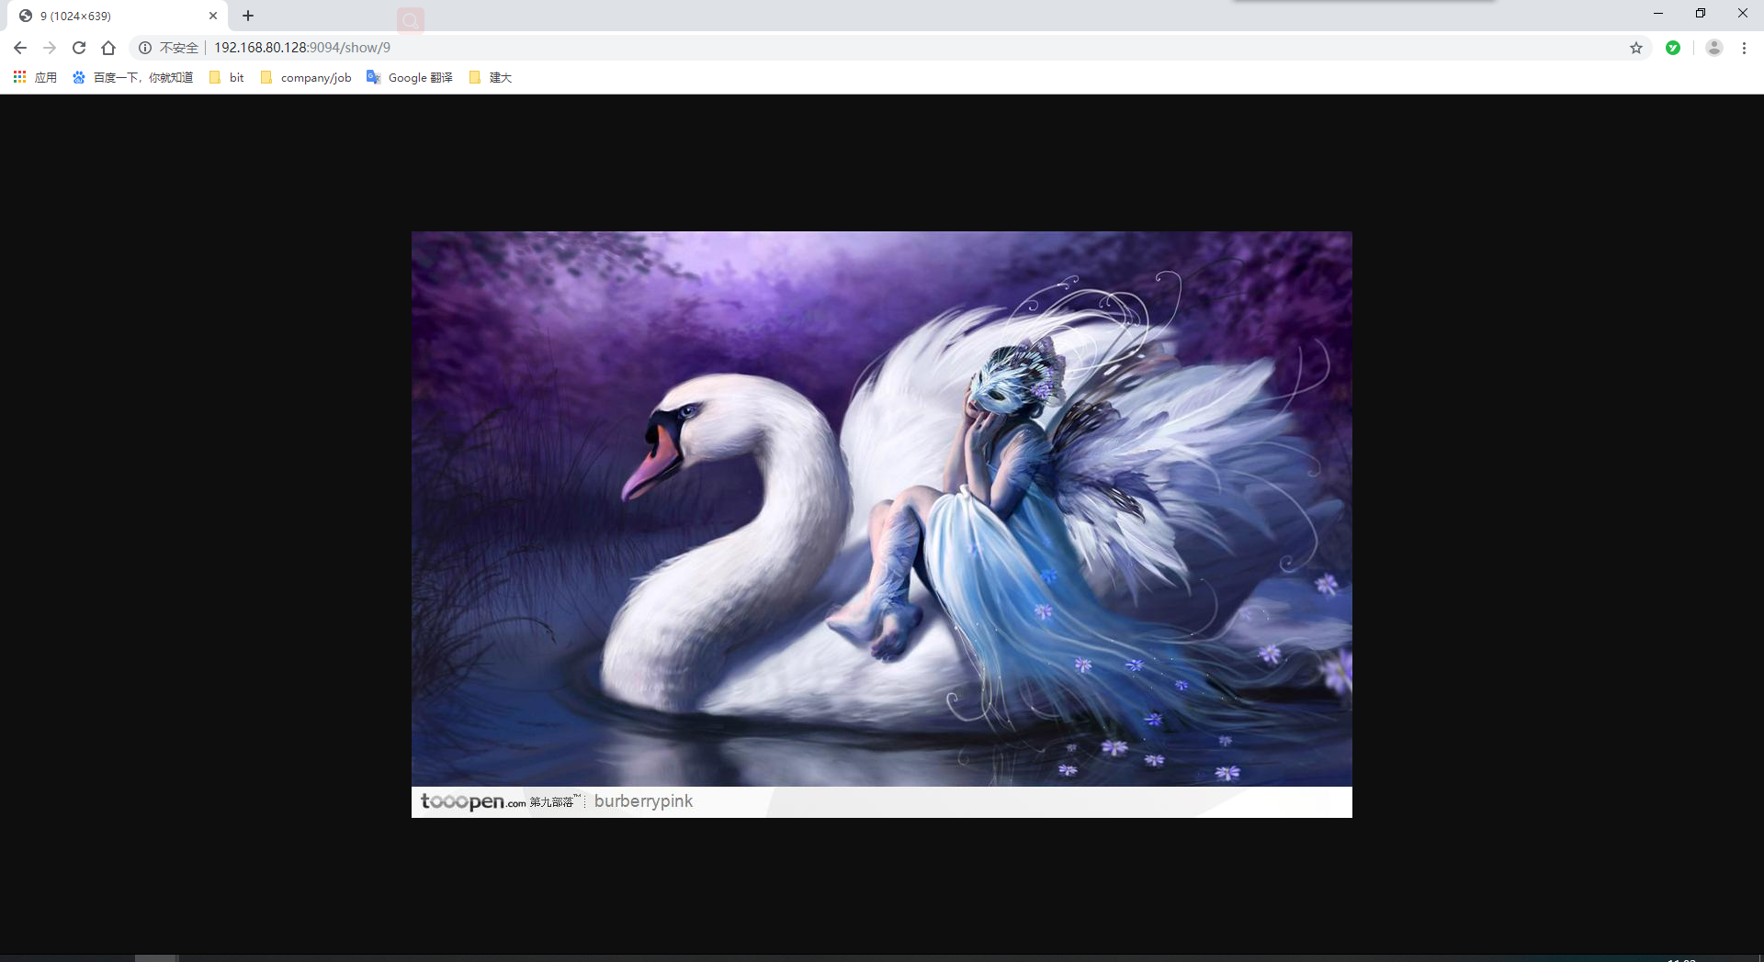Open the company/job bookmark folder
Viewport: 1764px width, 962px height.
[306, 77]
